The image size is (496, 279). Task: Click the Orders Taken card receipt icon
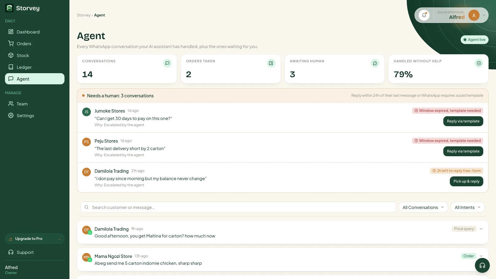(x=271, y=63)
